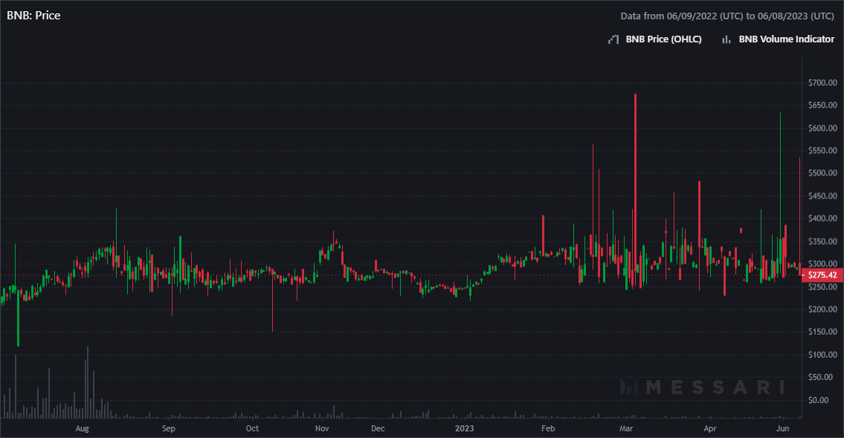Image resolution: width=844 pixels, height=438 pixels.
Task: Click the 'BNB: Price' chart title
Action: point(33,16)
